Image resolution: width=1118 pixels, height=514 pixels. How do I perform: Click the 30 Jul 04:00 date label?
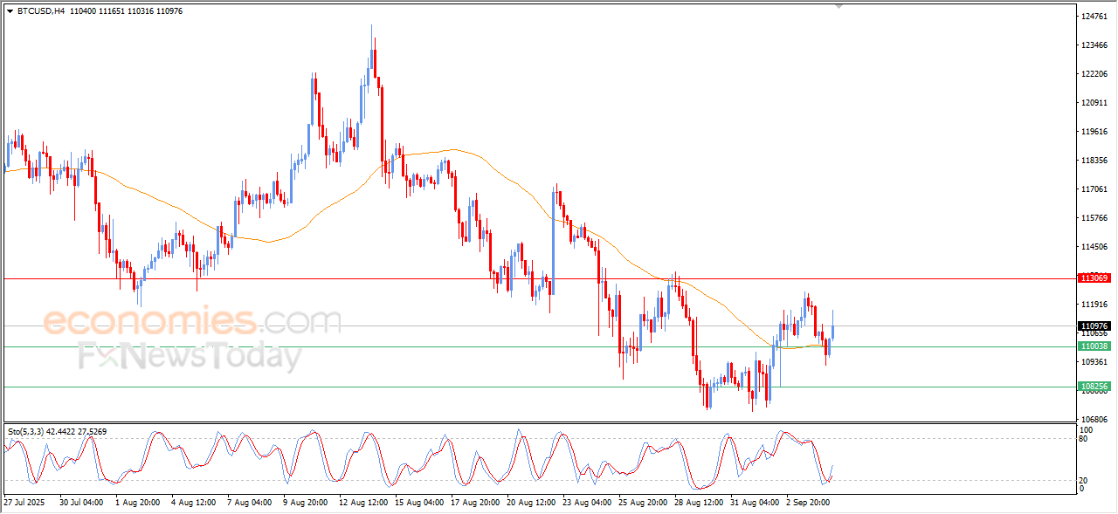[82, 503]
